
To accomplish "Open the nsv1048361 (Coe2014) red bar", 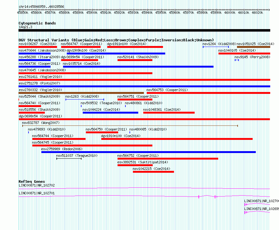I will tap(169, 113).
